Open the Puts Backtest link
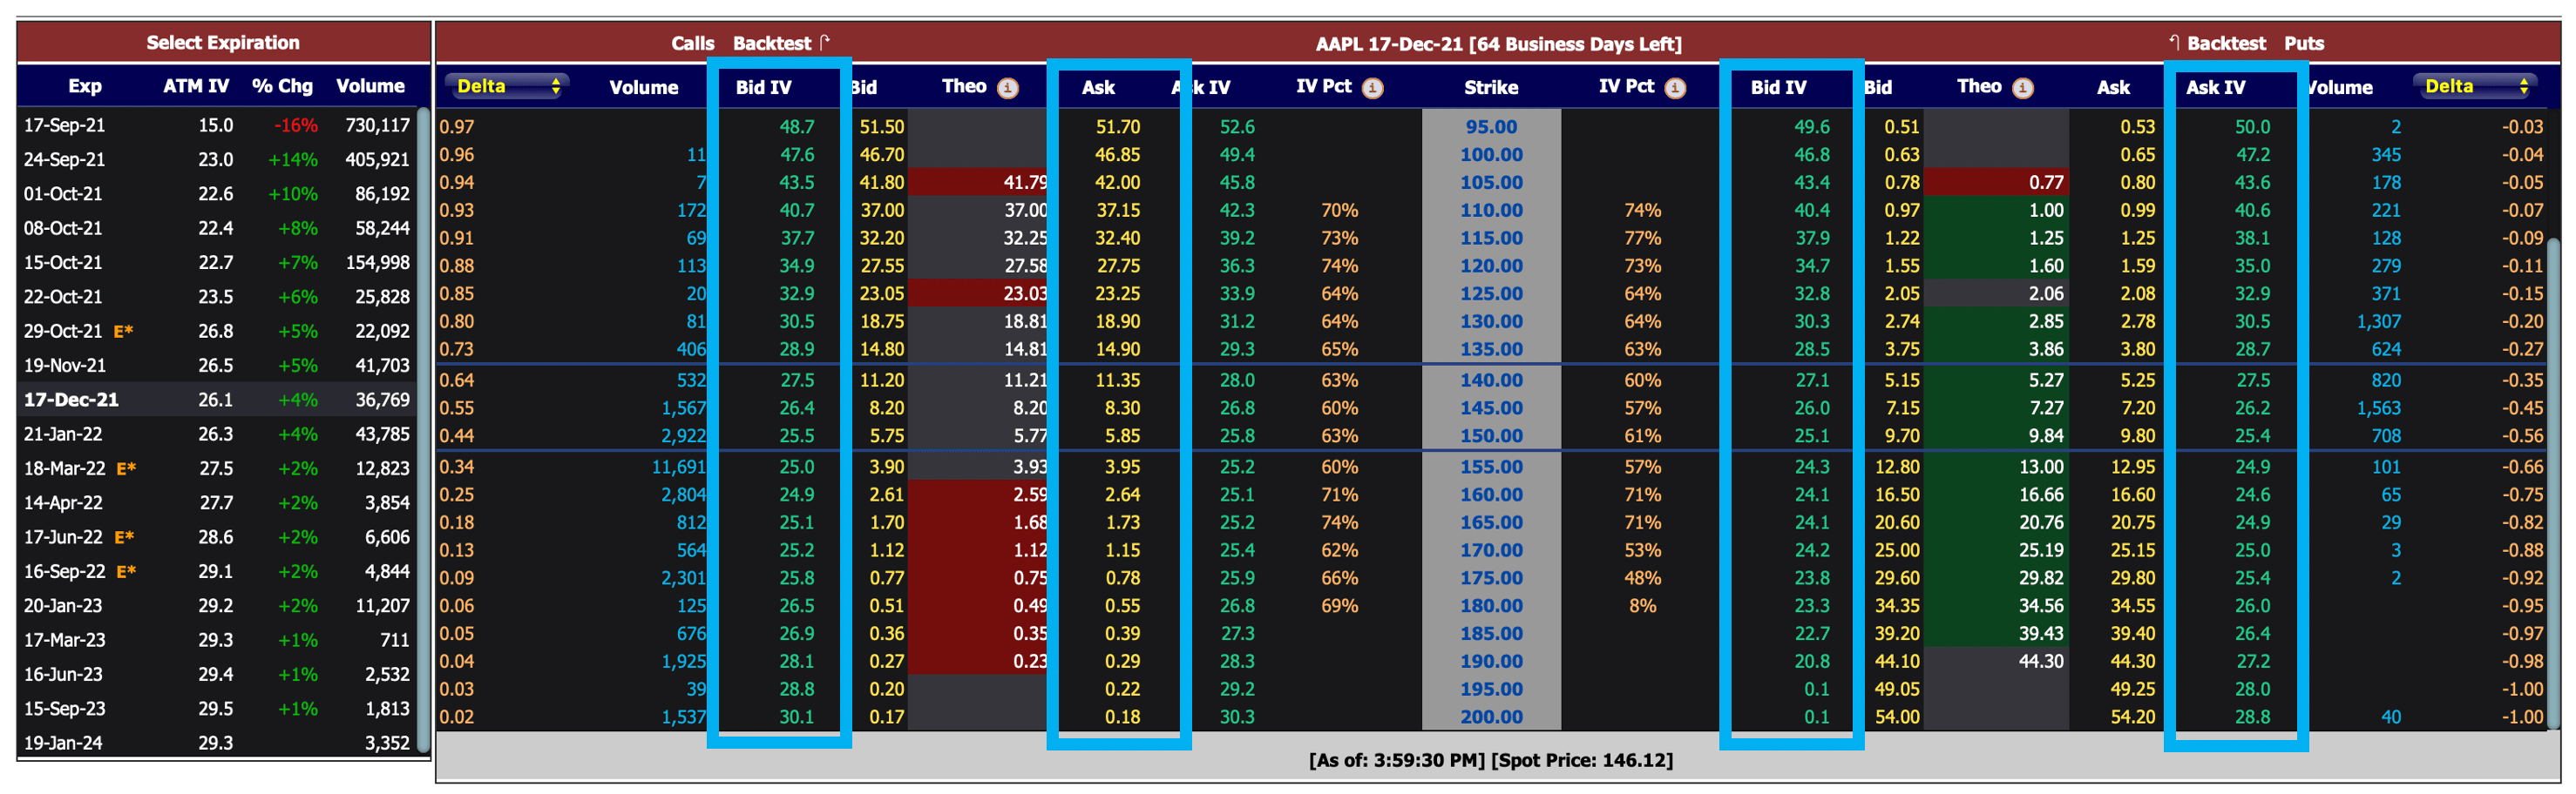2576x794 pixels. pyautogui.click(x=2226, y=43)
